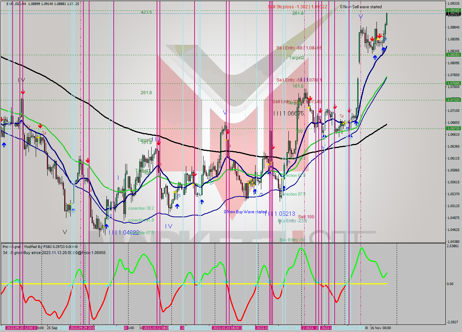Click the green 1.07668 price level tag
The width and height of the screenshot is (462, 332).
(x=453, y=83)
